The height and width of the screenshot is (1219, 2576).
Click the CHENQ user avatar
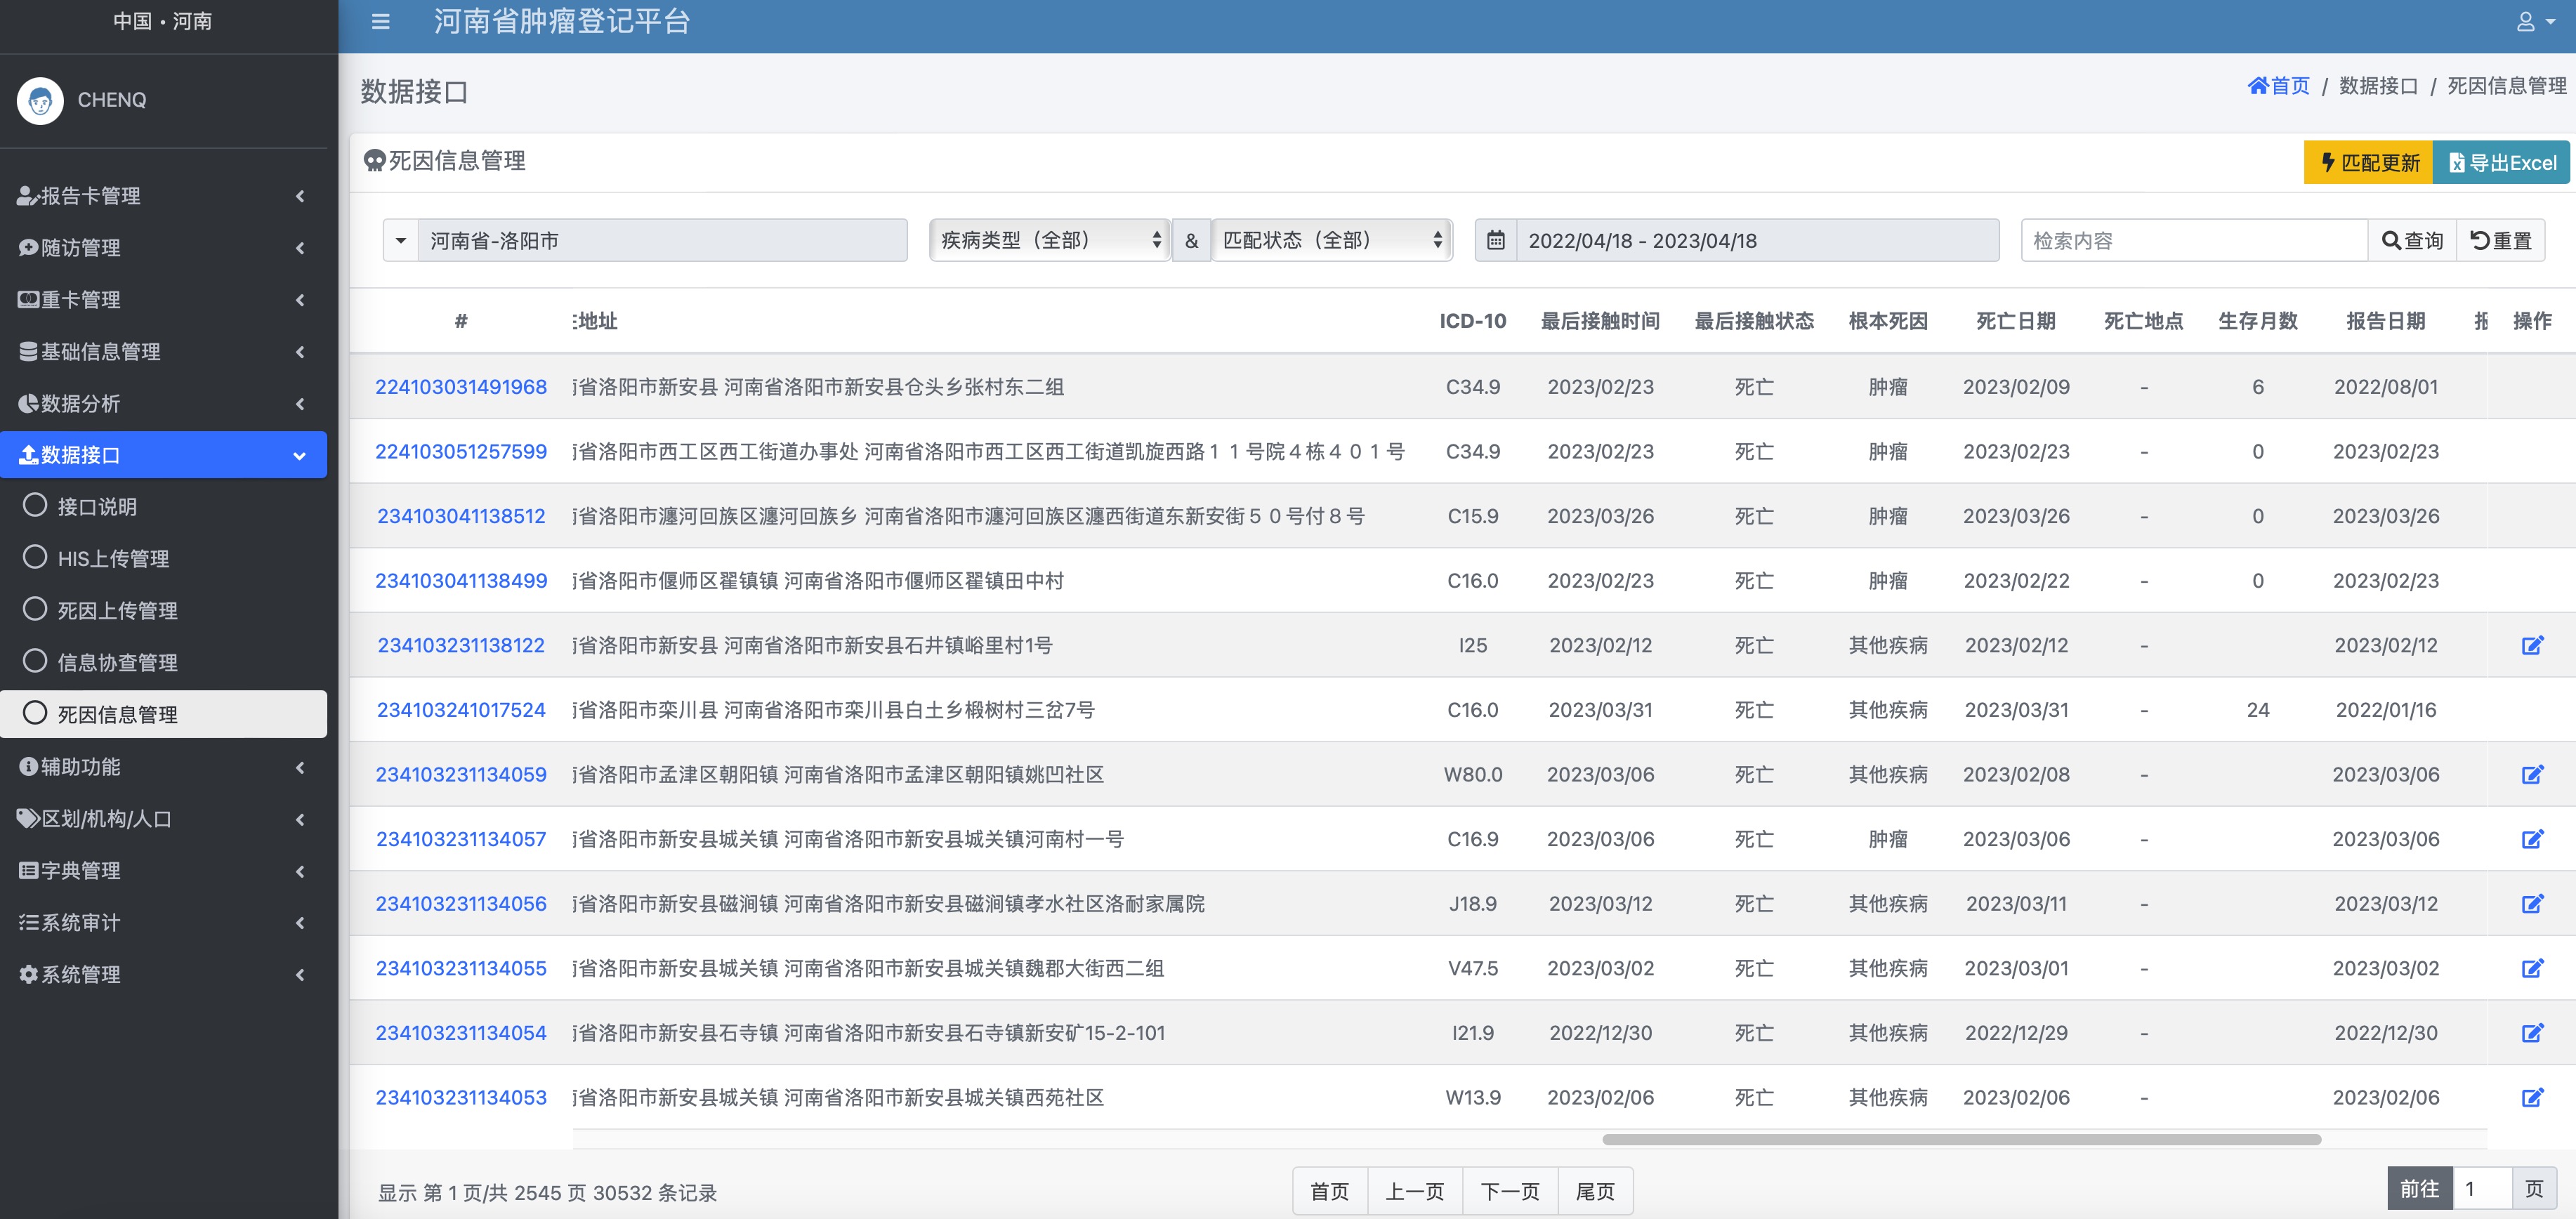[40, 100]
